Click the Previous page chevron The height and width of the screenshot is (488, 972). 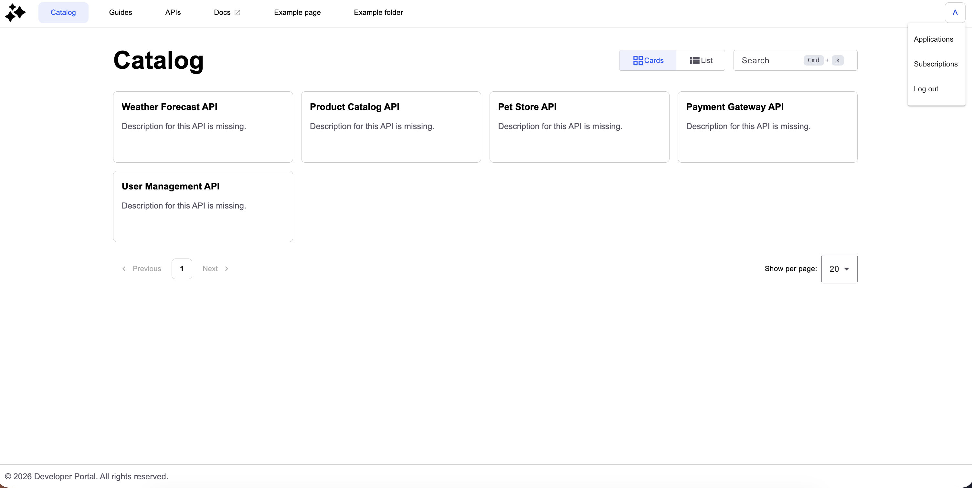pos(124,269)
